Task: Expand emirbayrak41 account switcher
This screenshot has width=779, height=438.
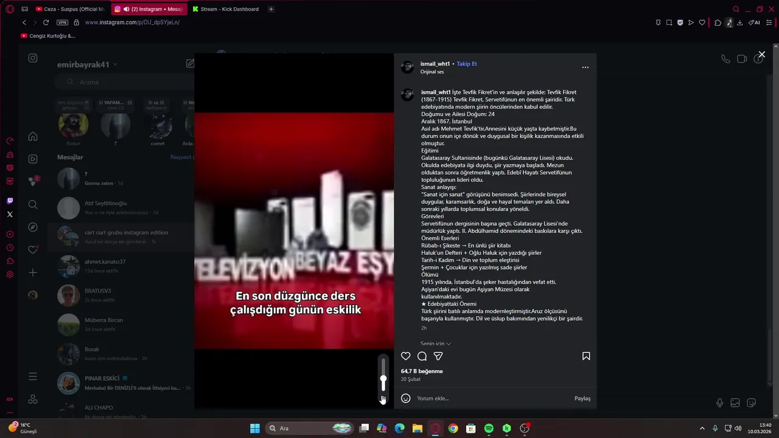Action: (x=87, y=64)
